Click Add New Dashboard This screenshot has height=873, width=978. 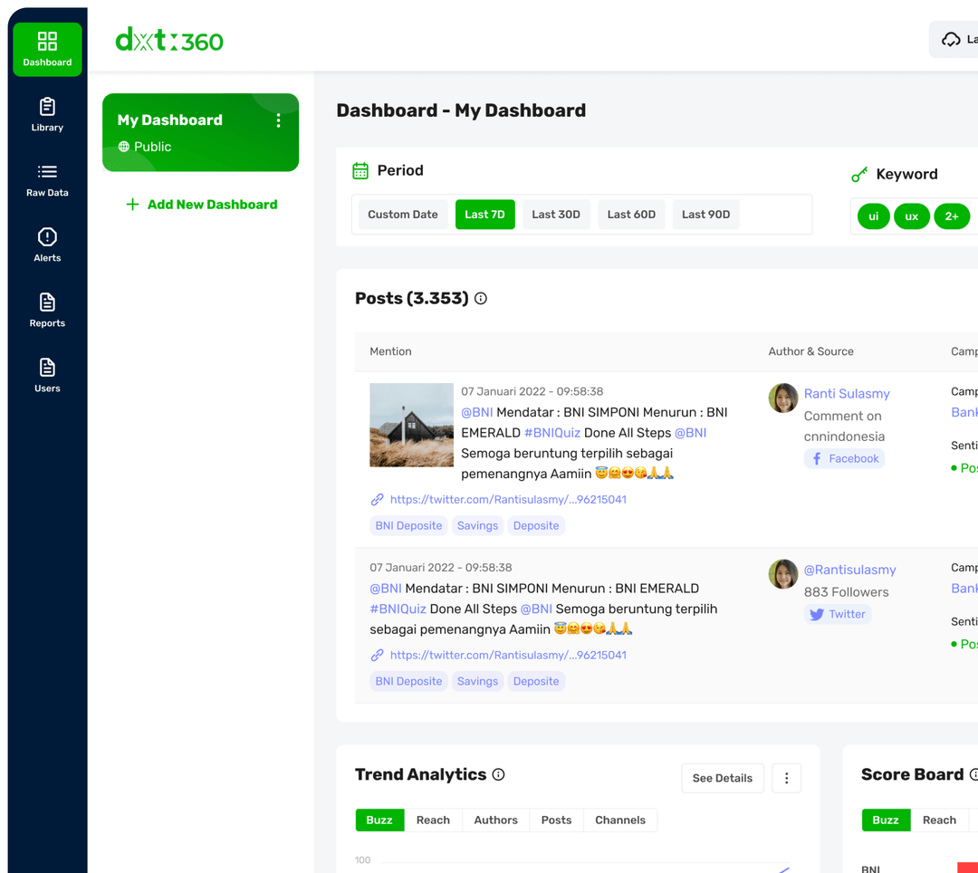[200, 205]
